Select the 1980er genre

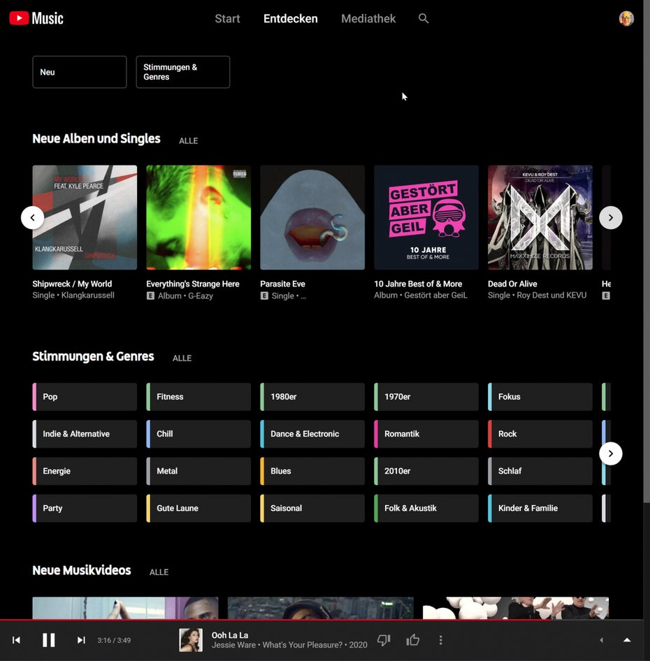pyautogui.click(x=312, y=397)
